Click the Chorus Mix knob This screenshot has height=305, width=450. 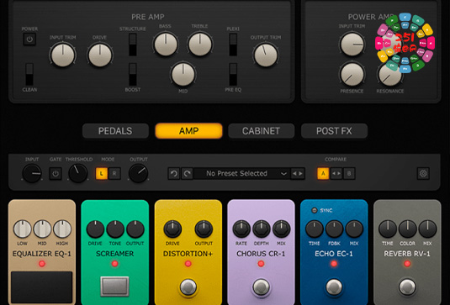coord(281,229)
